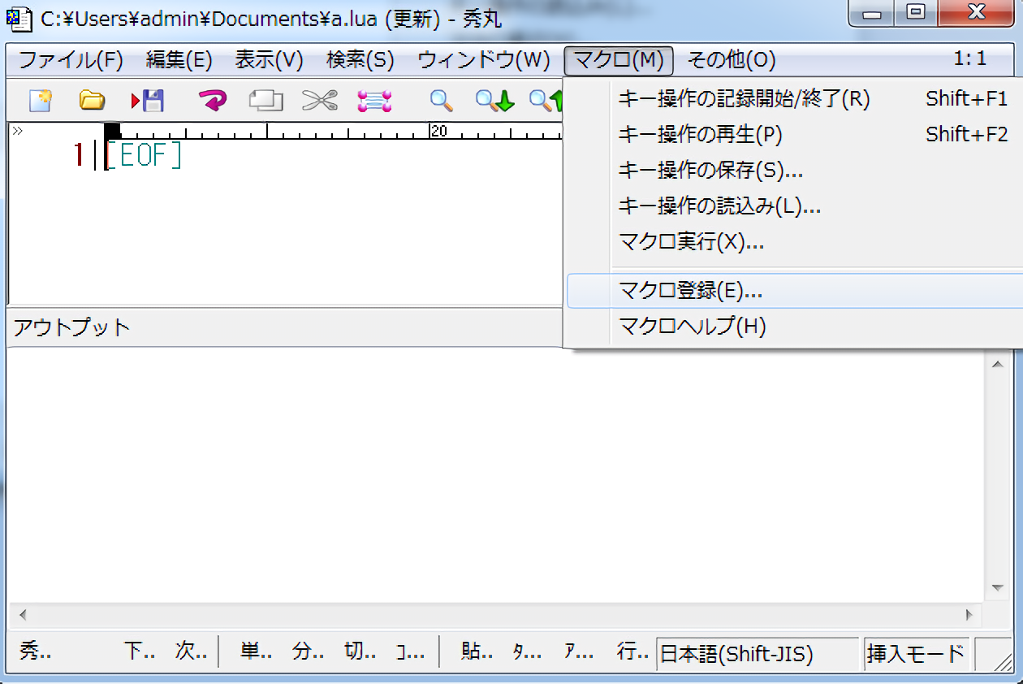The width and height of the screenshot is (1023, 684).
Task: Expand the » chevron beside the ruler
Action: 17,131
